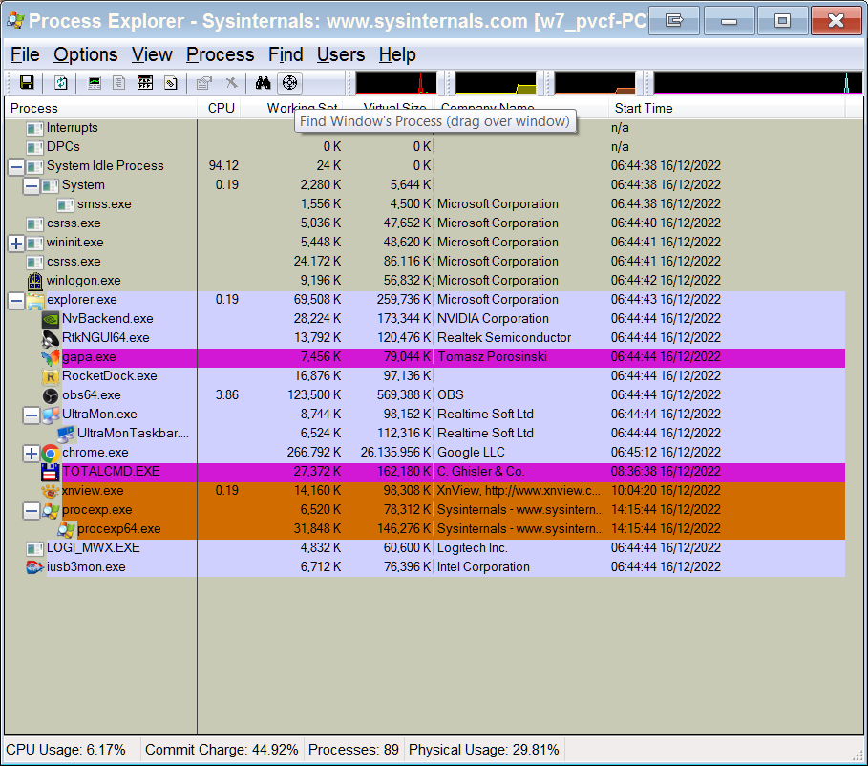868x766 pixels.
Task: Open Find Handle or DLL binoculars icon
Action: [263, 83]
